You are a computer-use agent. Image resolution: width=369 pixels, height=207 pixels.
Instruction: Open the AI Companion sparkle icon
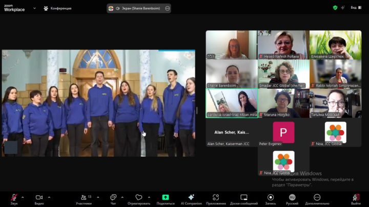191,199
